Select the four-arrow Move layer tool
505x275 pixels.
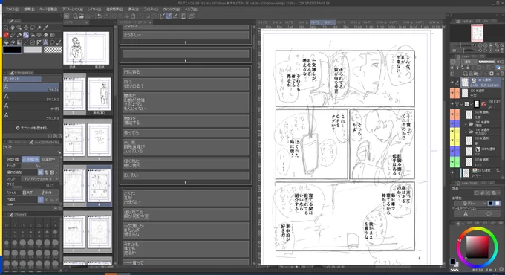coord(26,27)
